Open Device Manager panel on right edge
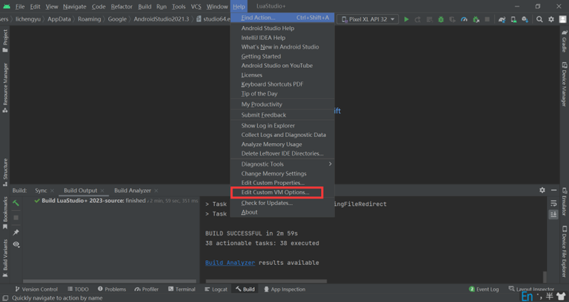This screenshot has width=569, height=302. point(564,84)
